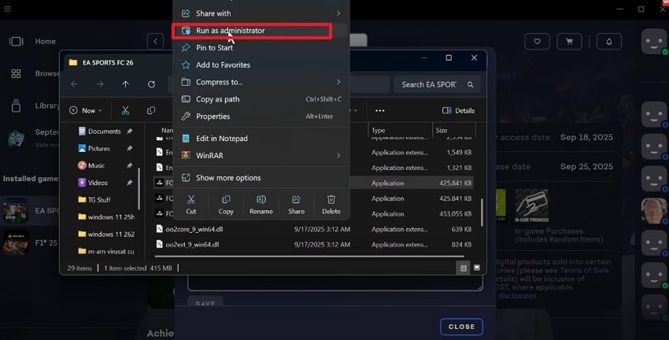The width and height of the screenshot is (669, 340).
Task: Open the Compress to submenu
Action: (x=261, y=82)
